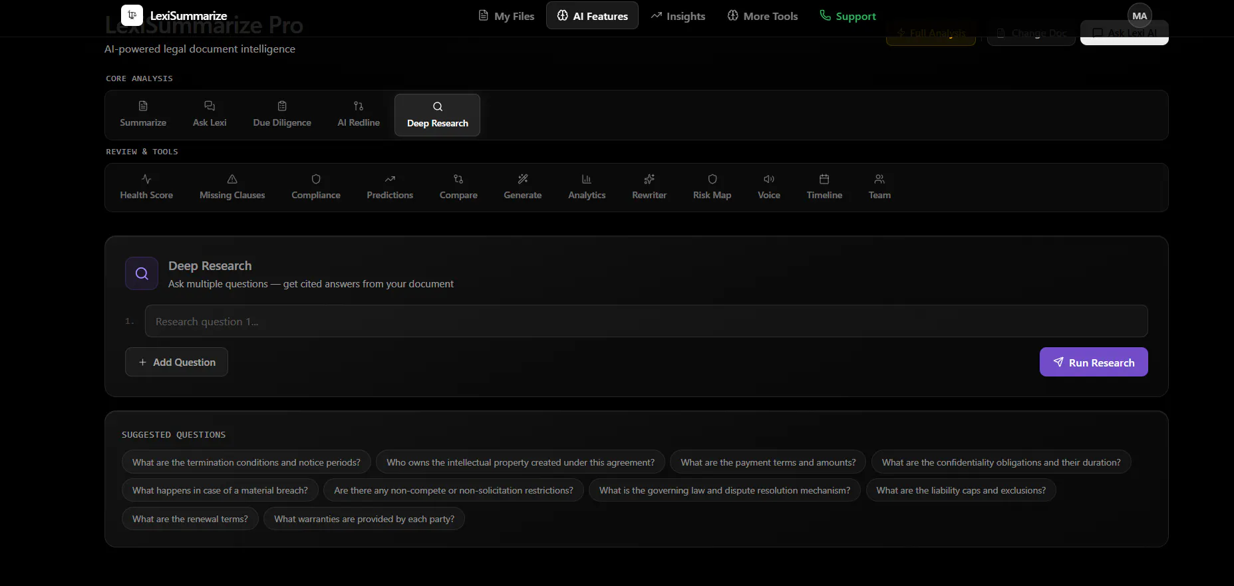Choose the governing law and dispute question

(x=724, y=490)
